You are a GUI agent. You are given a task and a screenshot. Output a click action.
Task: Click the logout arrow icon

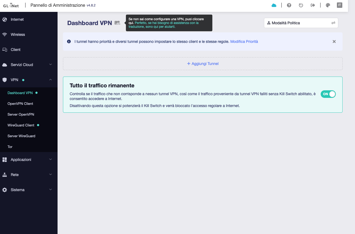click(313, 5)
